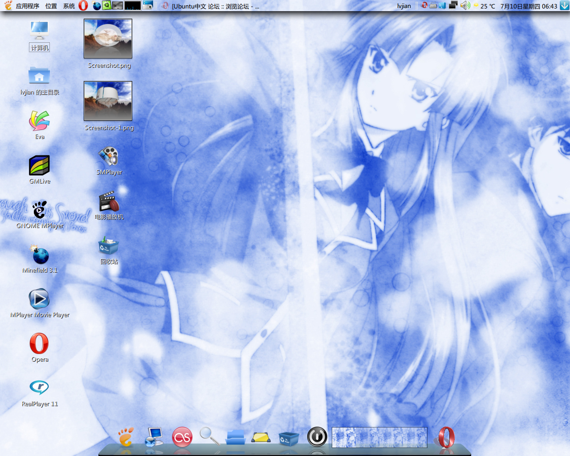The width and height of the screenshot is (570, 456).
Task: Click green Qt-style launcher in top panel
Action: point(107,5)
